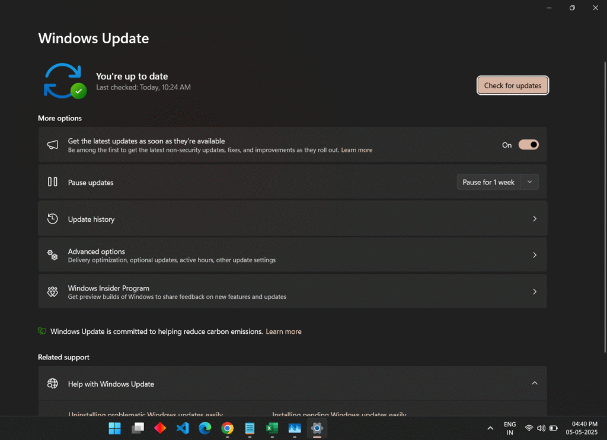The height and width of the screenshot is (440, 607).
Task: Open Advanced options via its chevron
Action: [x=535, y=255]
